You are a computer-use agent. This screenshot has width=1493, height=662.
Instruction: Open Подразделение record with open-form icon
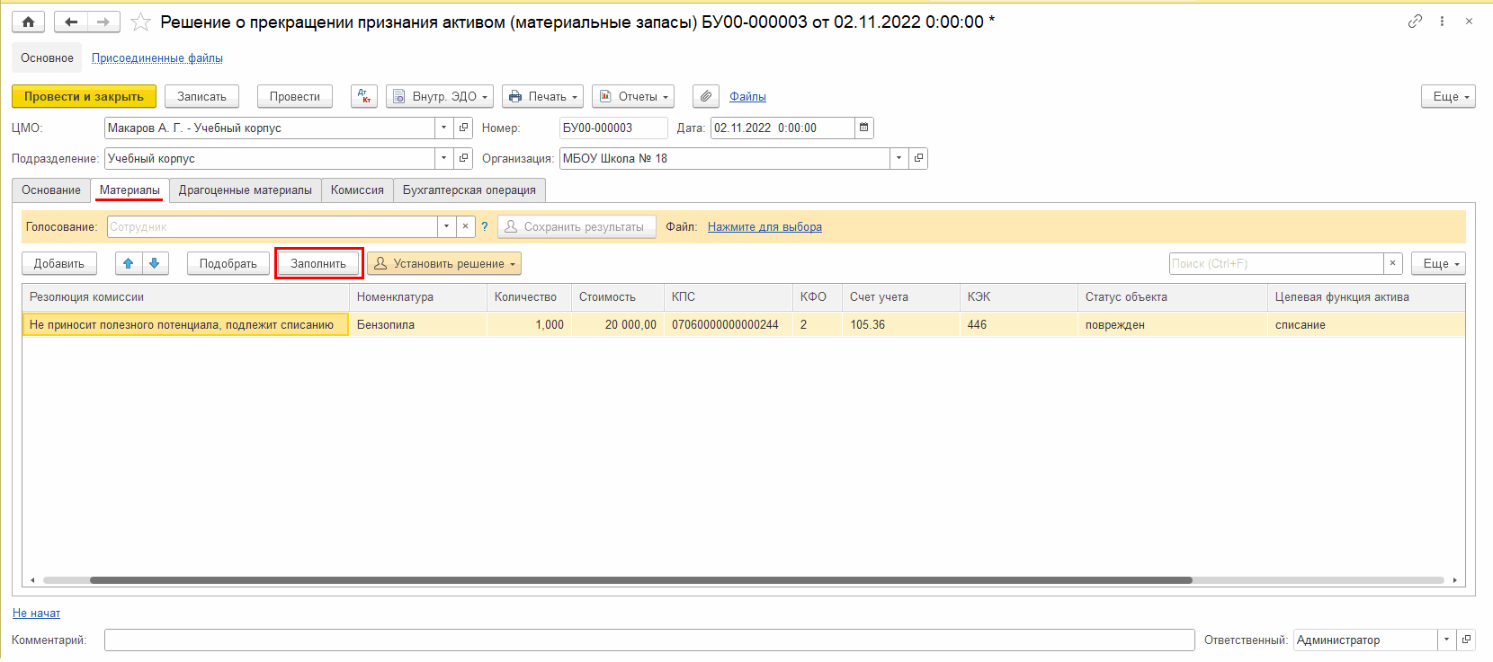pyautogui.click(x=463, y=158)
